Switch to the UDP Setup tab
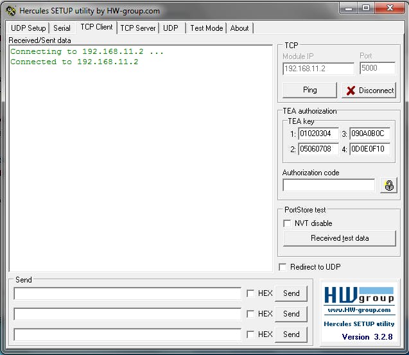Image resolution: width=409 pixels, height=355 pixels. point(28,28)
